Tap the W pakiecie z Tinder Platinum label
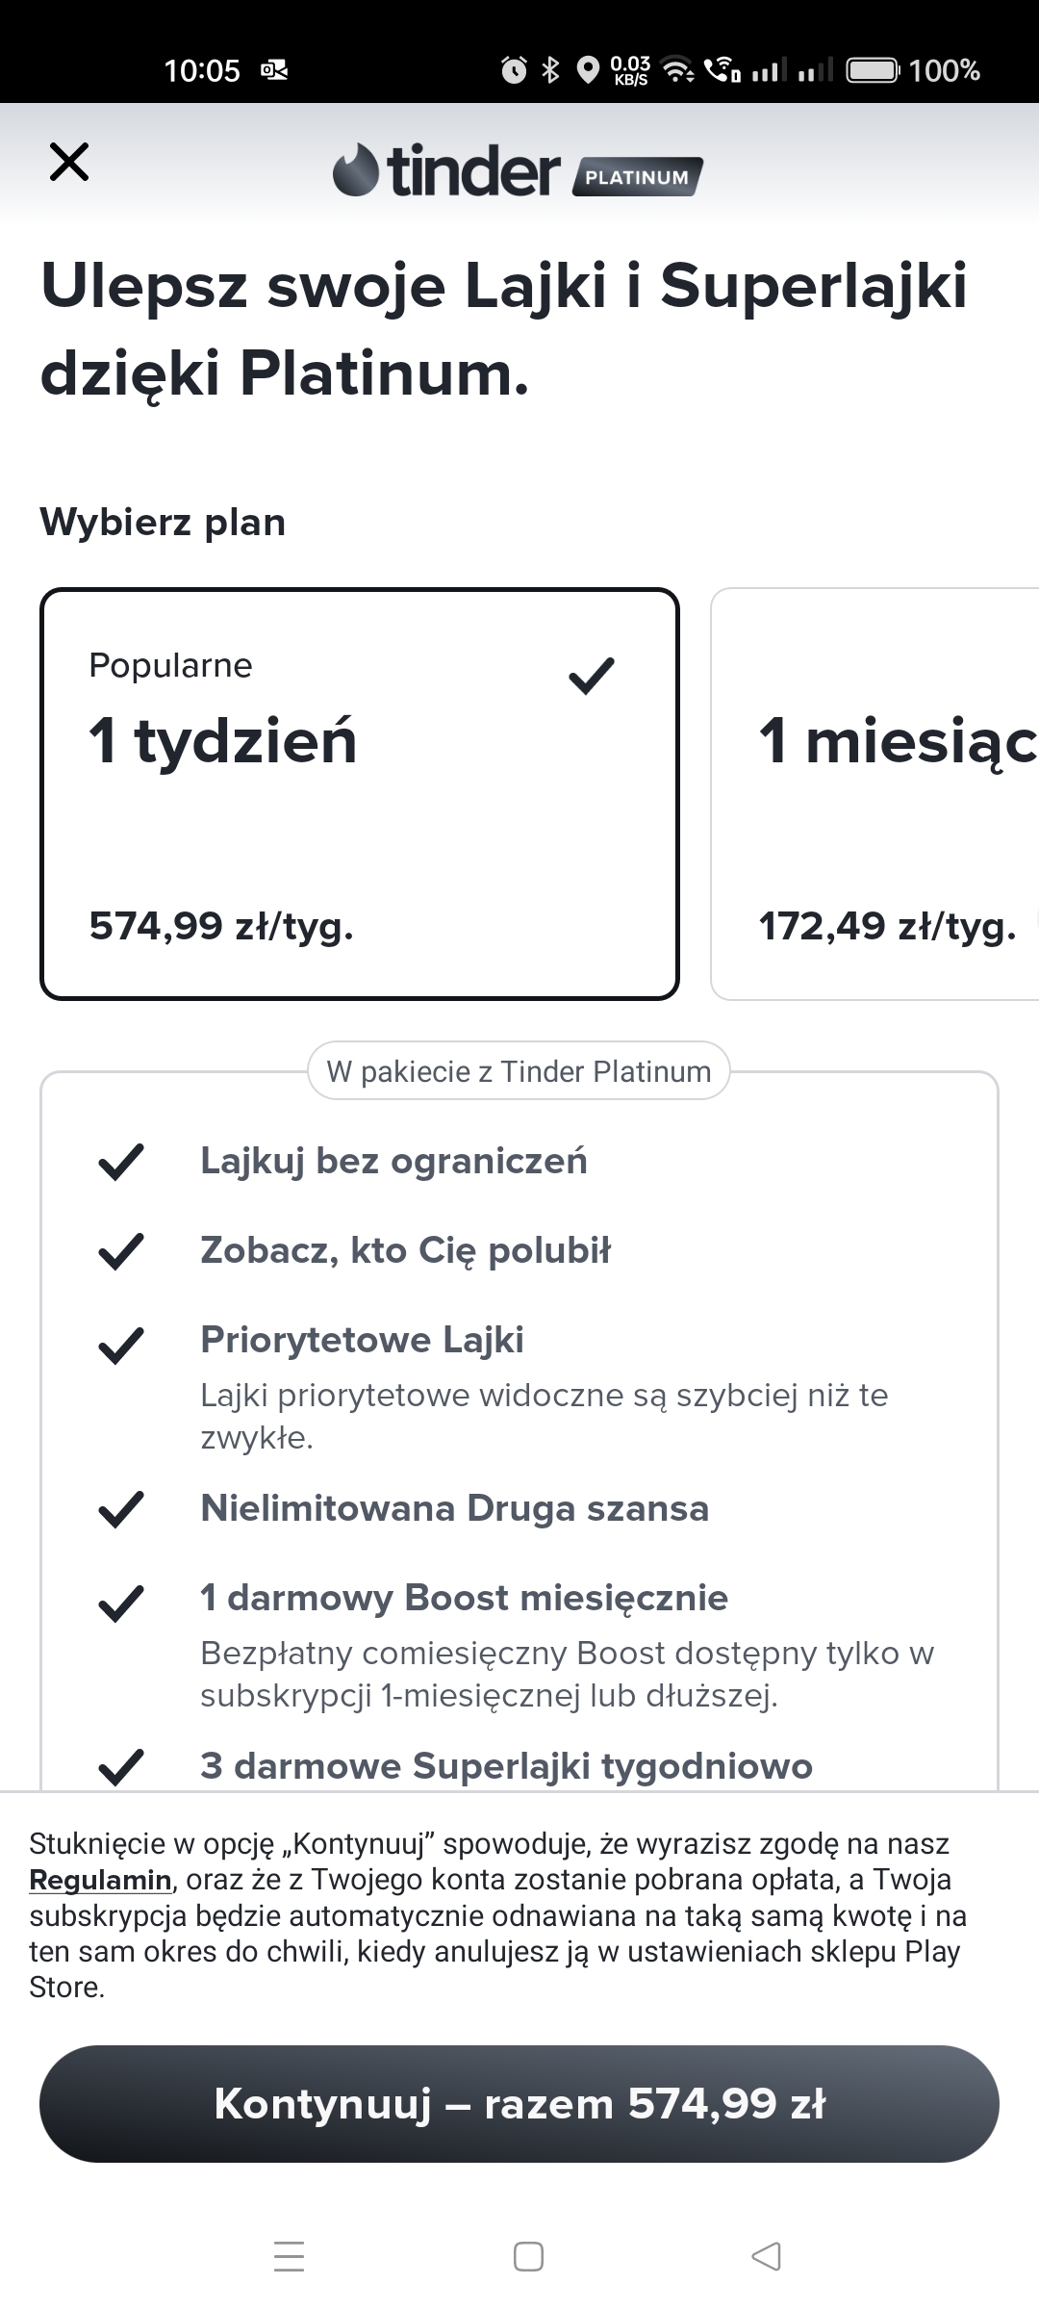The height and width of the screenshot is (2310, 1039). [x=519, y=1071]
